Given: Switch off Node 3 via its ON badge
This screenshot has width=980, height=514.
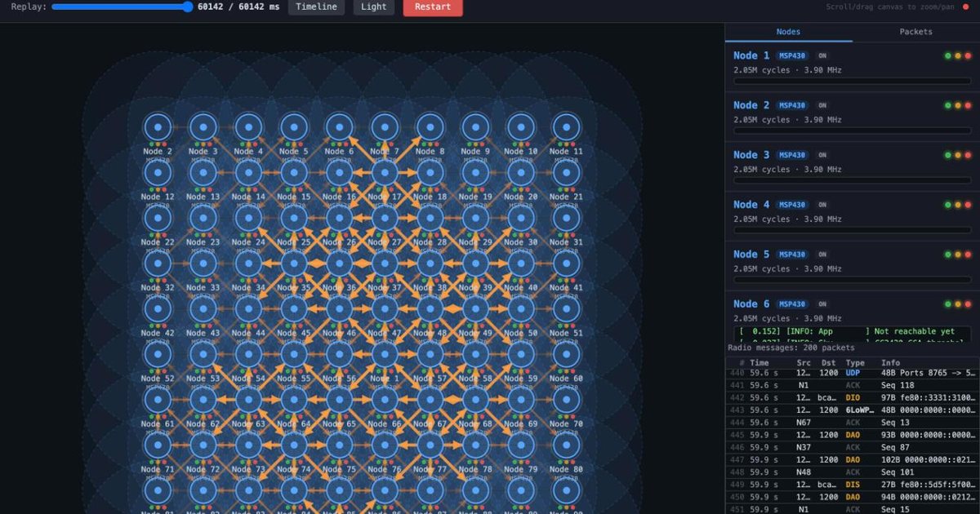Looking at the screenshot, I should coord(822,155).
